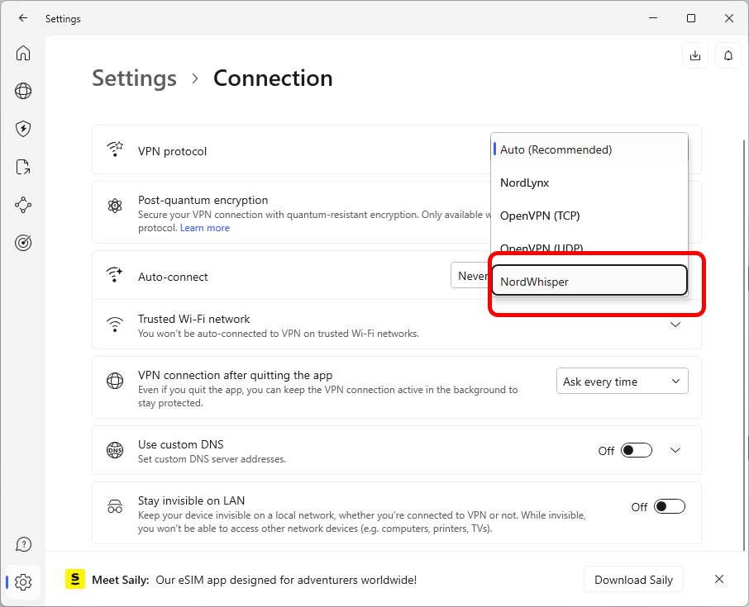The height and width of the screenshot is (607, 749).
Task: Expand the Use custom DNS section
Action: point(675,450)
